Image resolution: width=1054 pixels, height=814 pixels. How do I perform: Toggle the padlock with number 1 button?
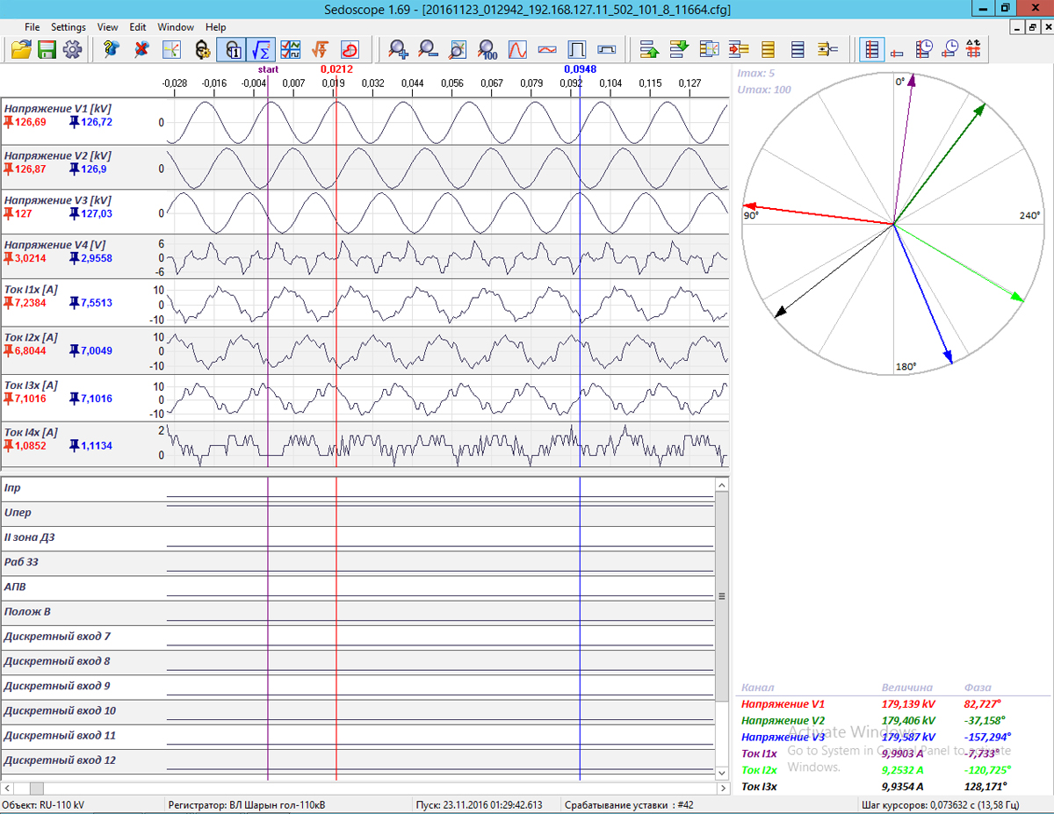(x=231, y=49)
